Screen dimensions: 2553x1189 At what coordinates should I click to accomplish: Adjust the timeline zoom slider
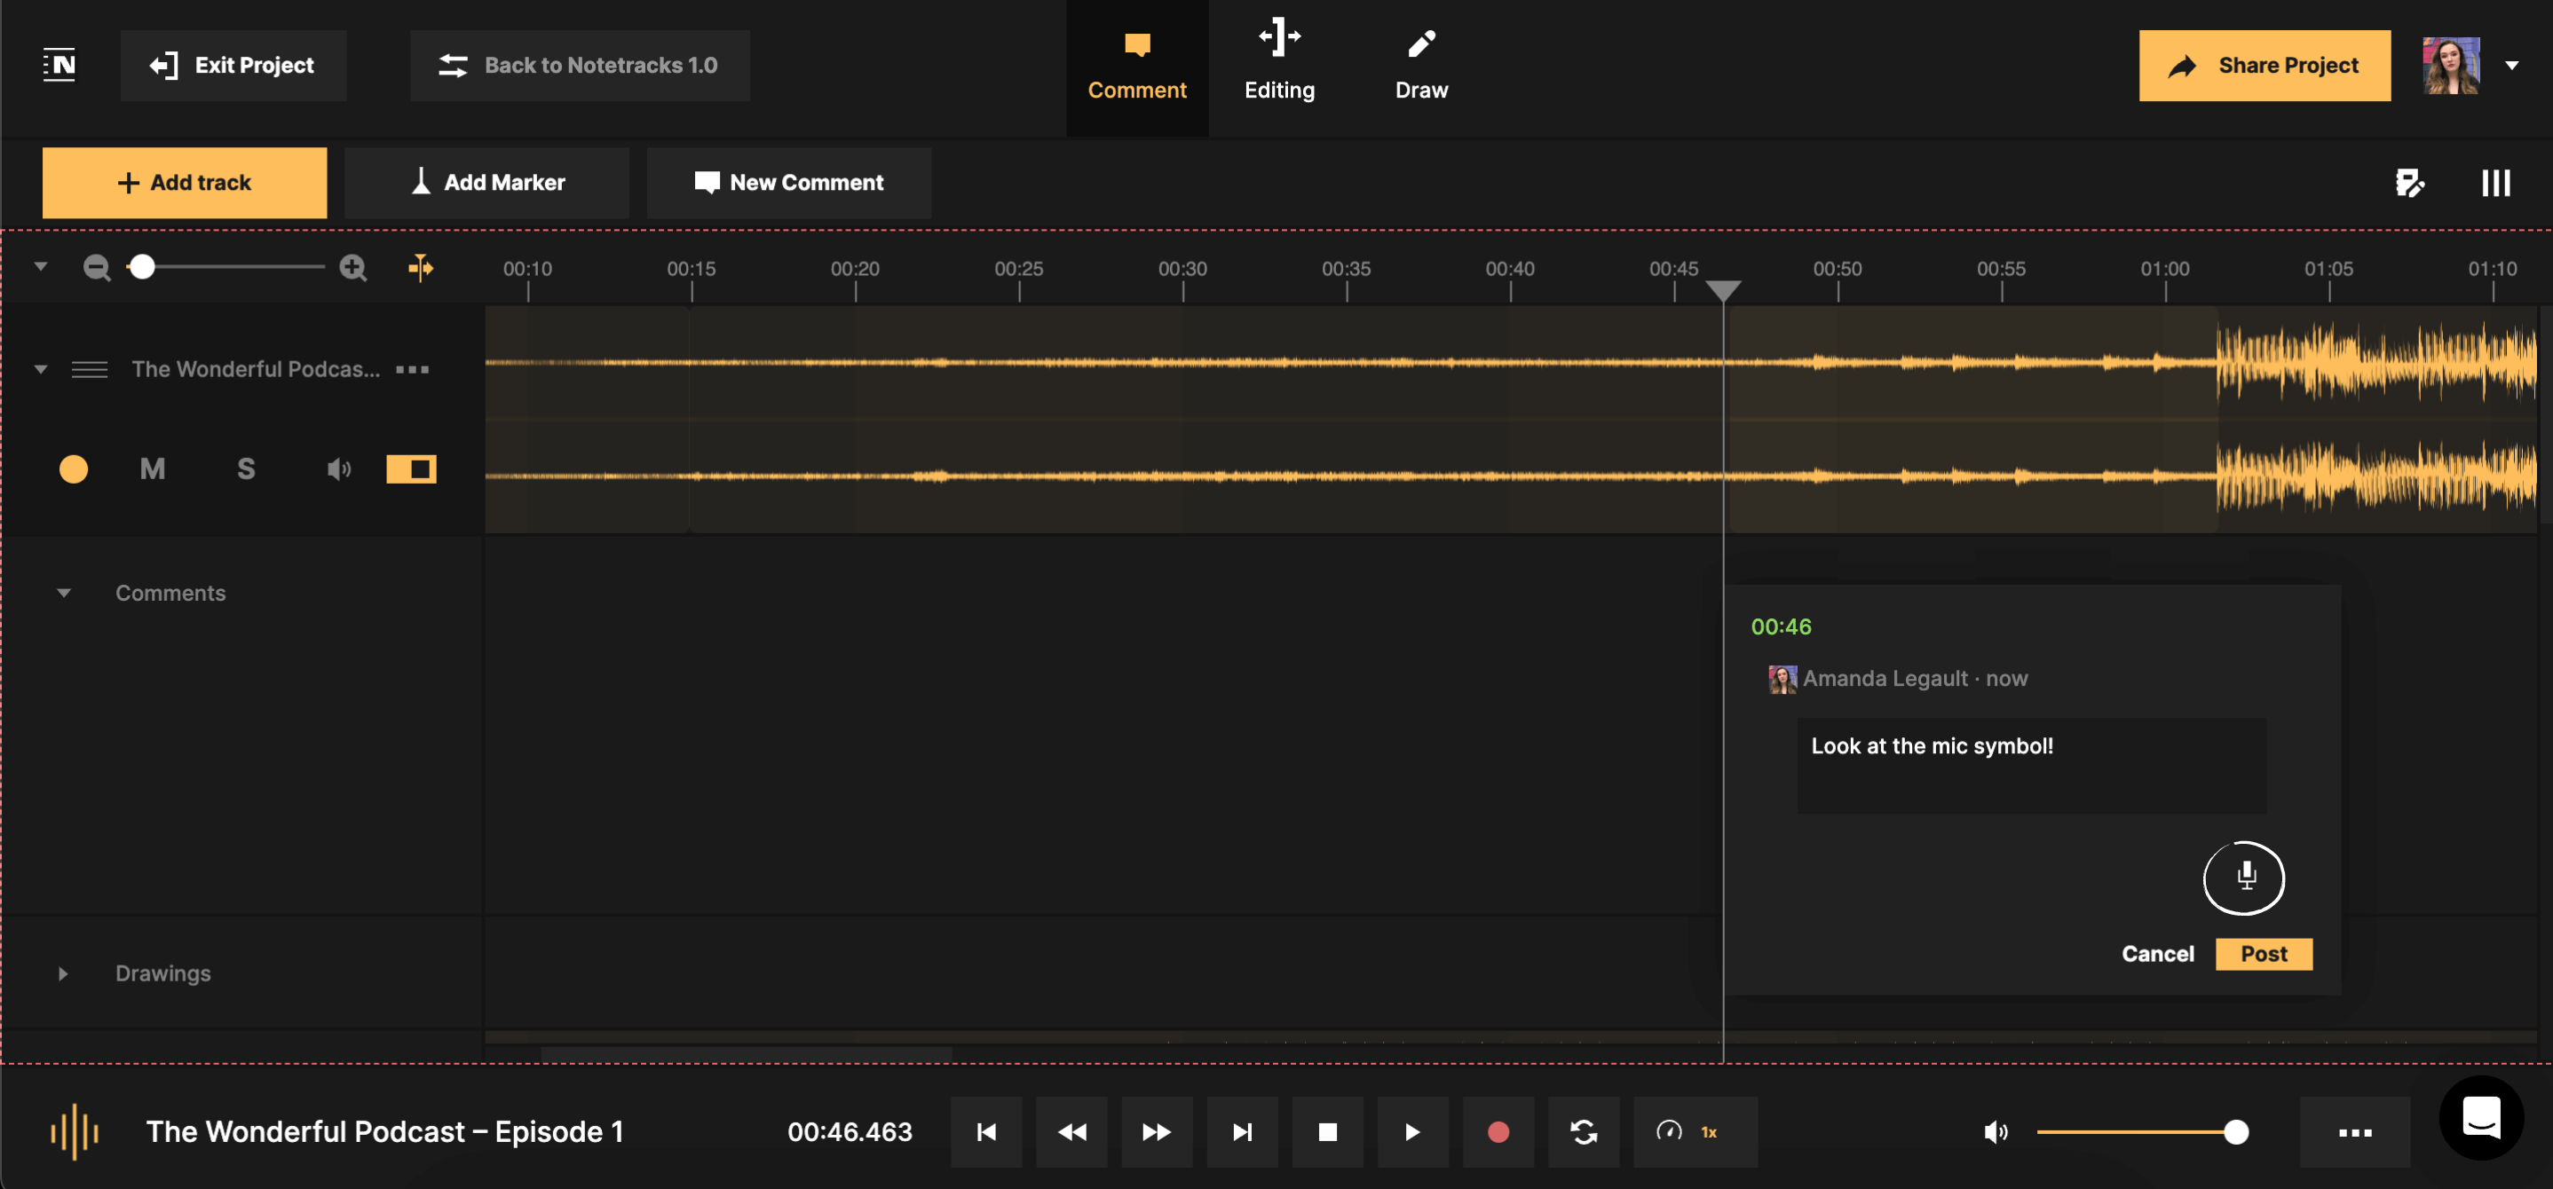click(143, 266)
